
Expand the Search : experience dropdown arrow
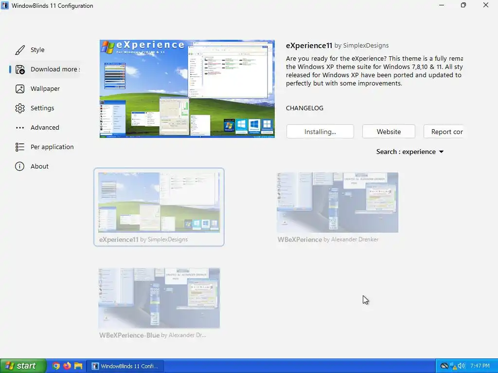tap(441, 152)
